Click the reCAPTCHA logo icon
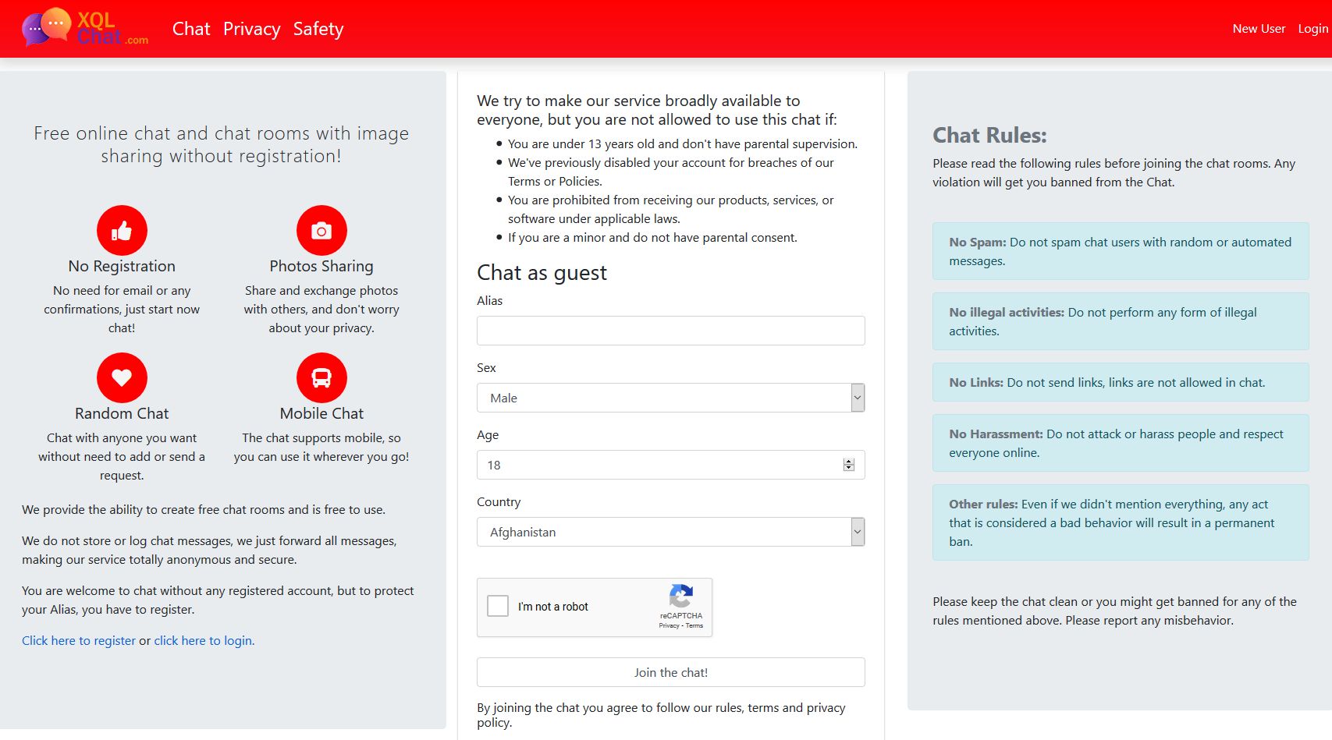Screen dimensions: 1332x740 (680, 597)
